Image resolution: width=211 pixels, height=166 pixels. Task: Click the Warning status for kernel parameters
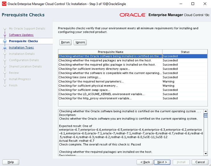[x=169, y=81]
